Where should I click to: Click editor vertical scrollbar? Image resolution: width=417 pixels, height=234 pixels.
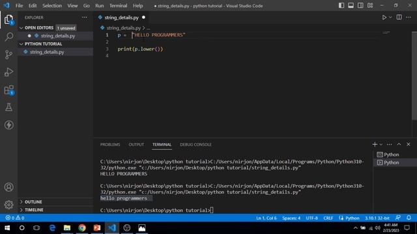(414, 75)
